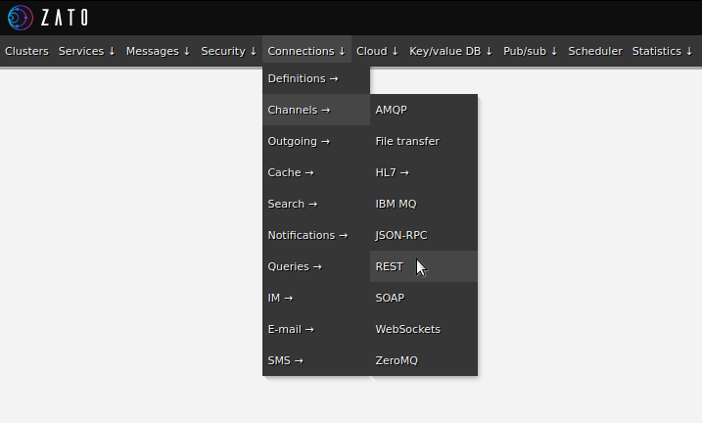The height and width of the screenshot is (423, 702).
Task: Expand the Notifications submenu
Action: (307, 235)
